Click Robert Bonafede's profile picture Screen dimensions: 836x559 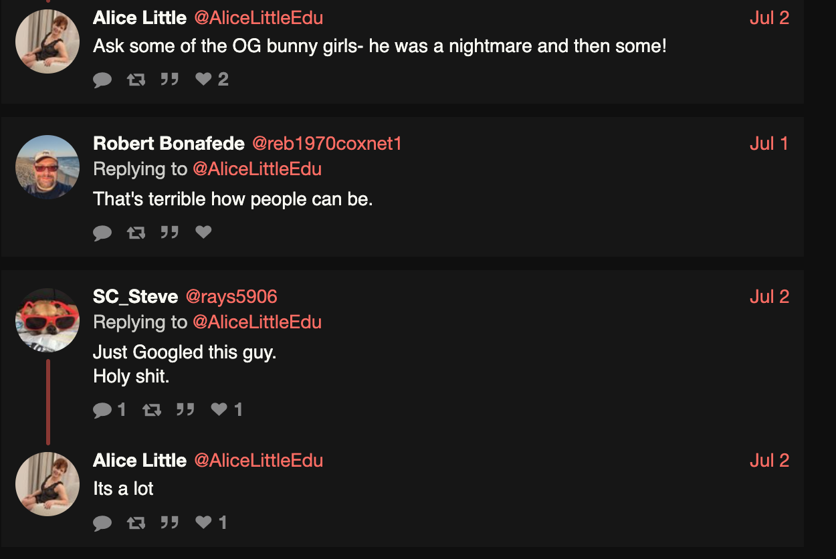[x=47, y=167]
